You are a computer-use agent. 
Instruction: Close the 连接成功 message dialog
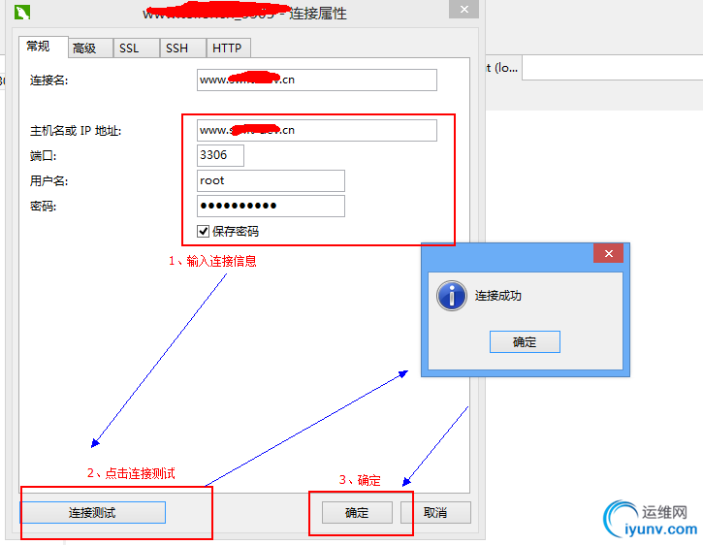pyautogui.click(x=608, y=253)
